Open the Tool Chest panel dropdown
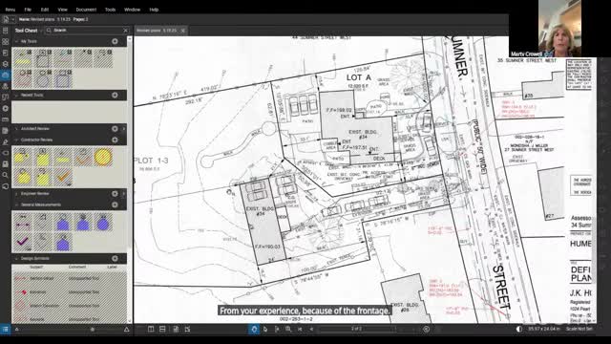This screenshot has width=611, height=344. 40,31
